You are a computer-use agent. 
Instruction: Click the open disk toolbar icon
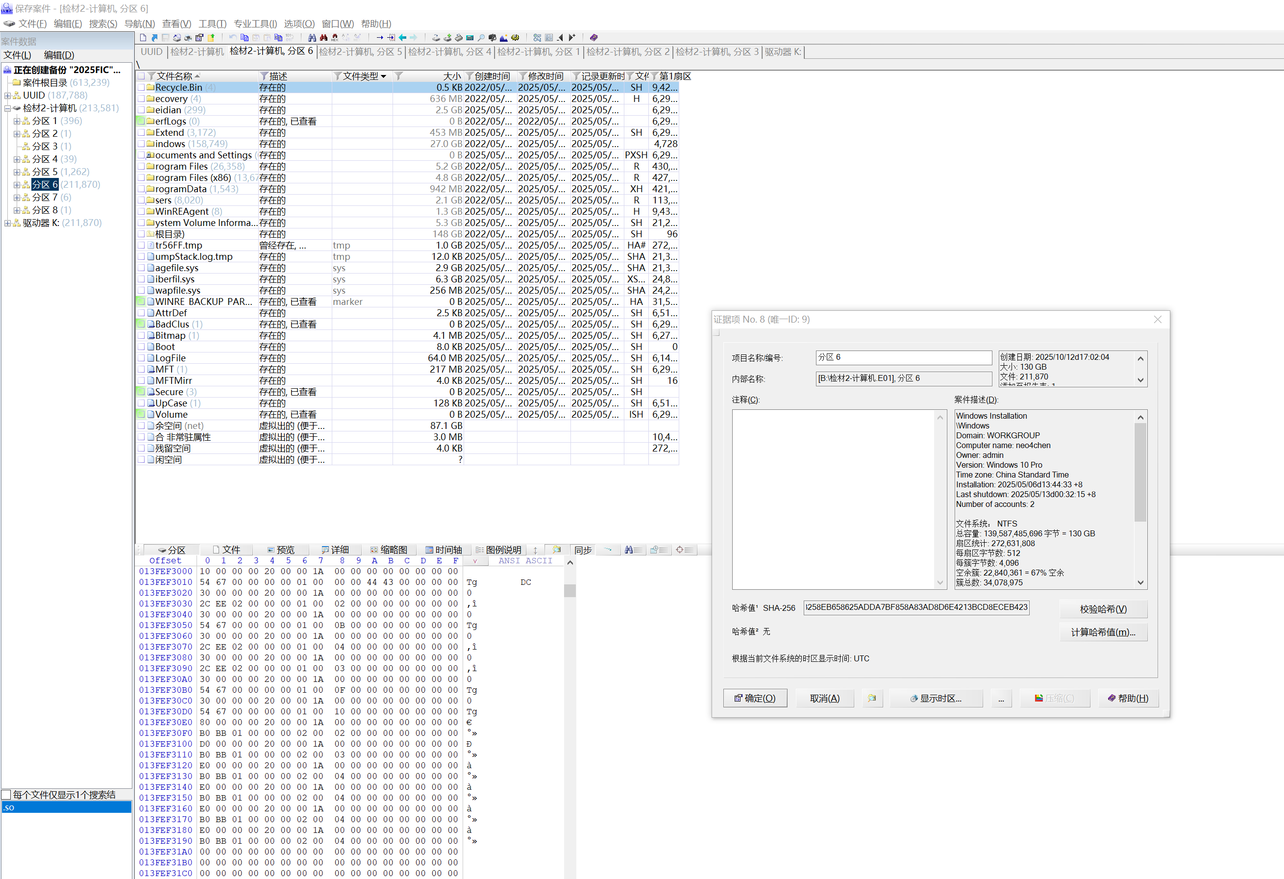point(436,38)
